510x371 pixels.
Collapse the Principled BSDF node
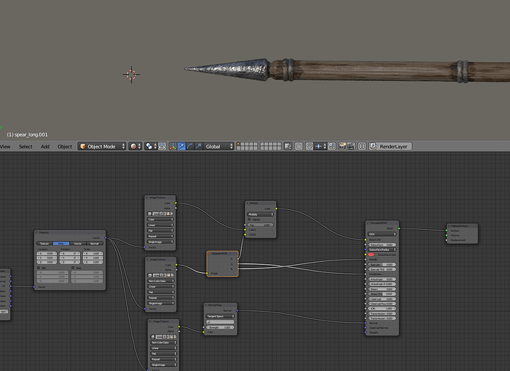pyautogui.click(x=368, y=223)
